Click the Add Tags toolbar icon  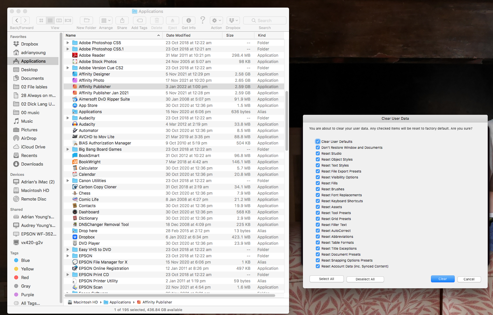(x=140, y=20)
